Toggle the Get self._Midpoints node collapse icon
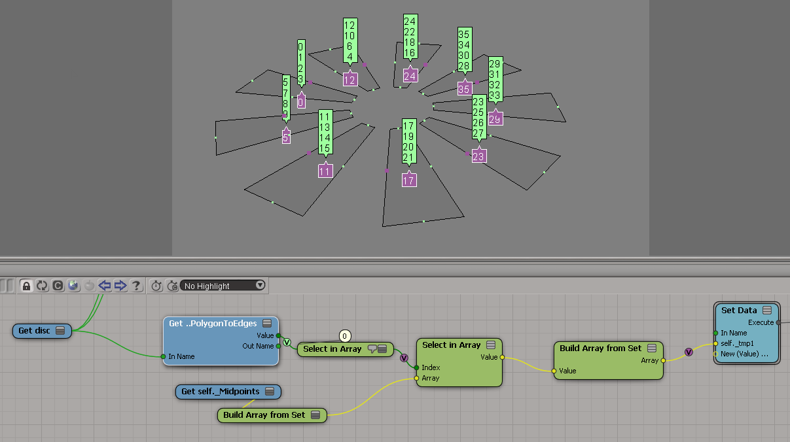 point(270,392)
